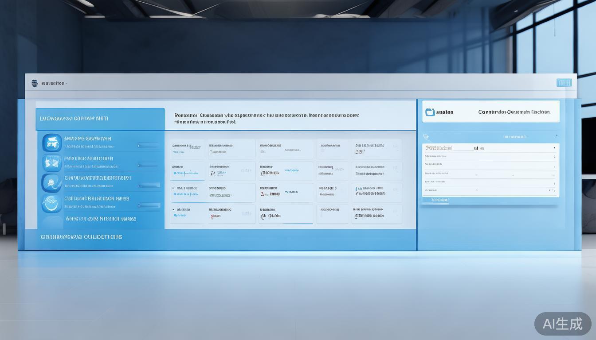Click the app logo in the title bar
The height and width of the screenshot is (340, 596).
[35, 83]
